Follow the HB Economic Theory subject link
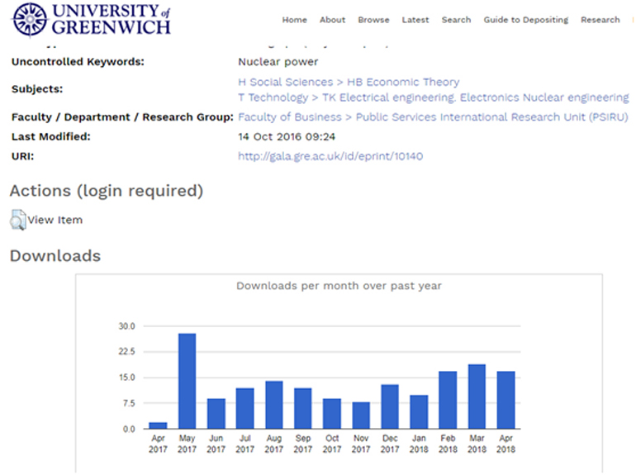 coord(349,82)
